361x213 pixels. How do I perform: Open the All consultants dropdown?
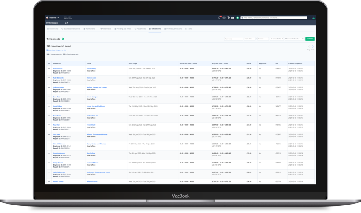point(276,39)
